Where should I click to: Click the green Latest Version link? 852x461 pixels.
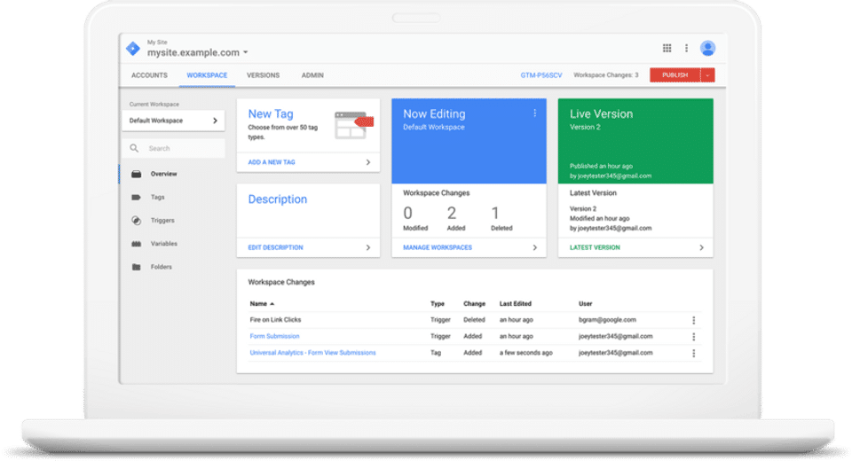[x=595, y=247]
